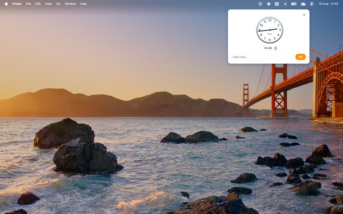Click the keyboard-style menu bar icon
Viewport: 343px width, 214px height.
tap(277, 4)
